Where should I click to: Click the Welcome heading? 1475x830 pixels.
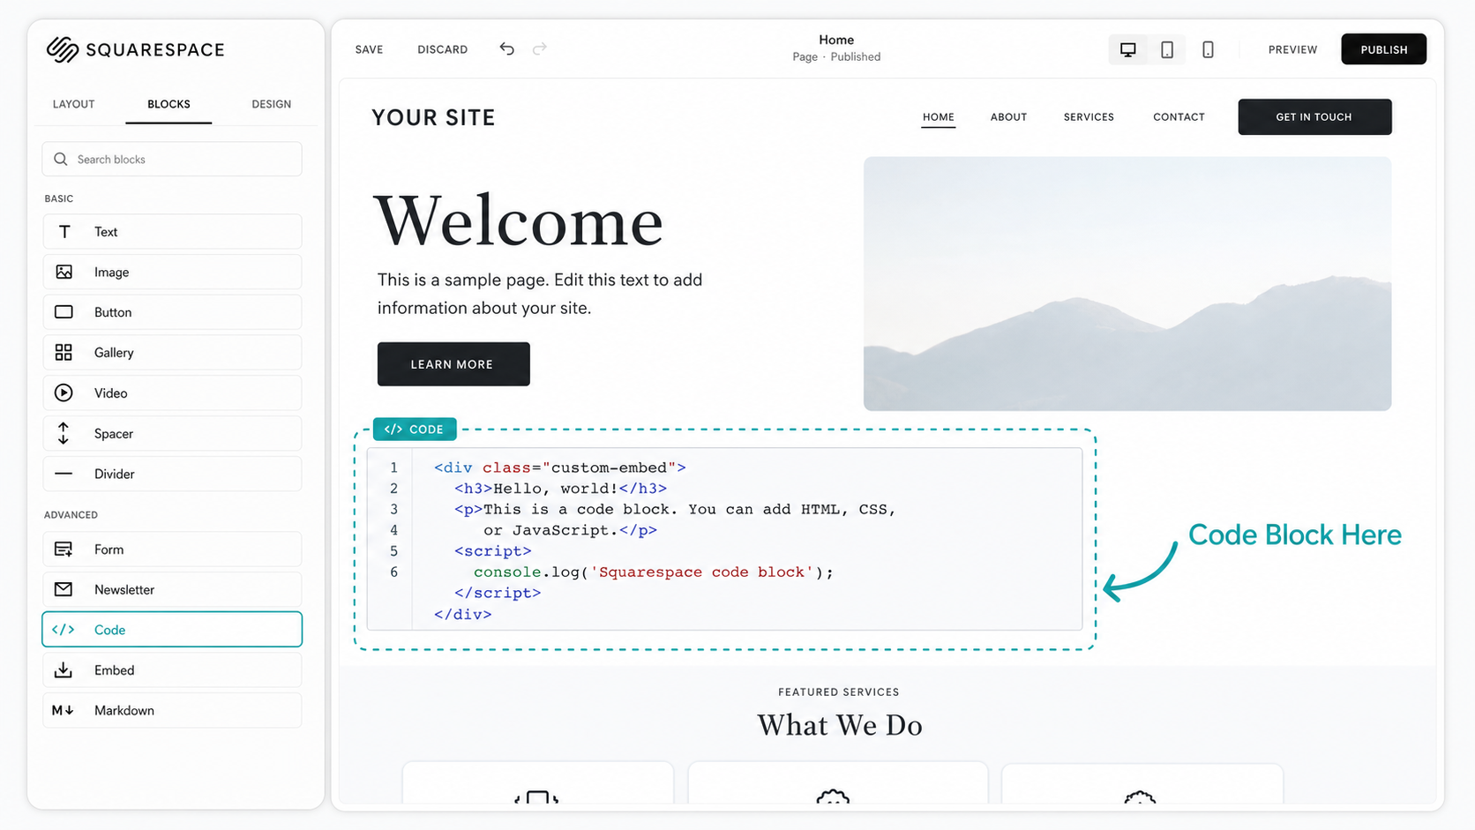point(519,221)
